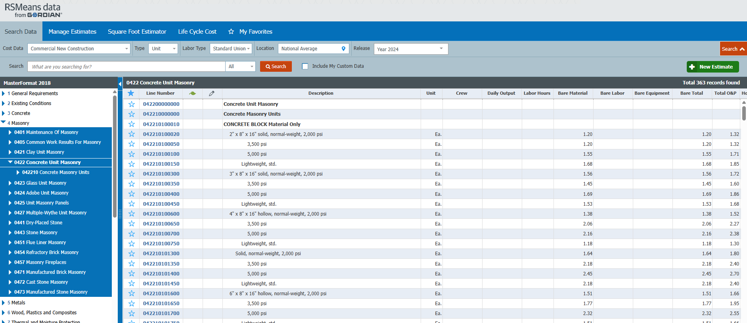Expand 0423 Glass Unit Masonry
The width and height of the screenshot is (747, 323).
coord(10,183)
